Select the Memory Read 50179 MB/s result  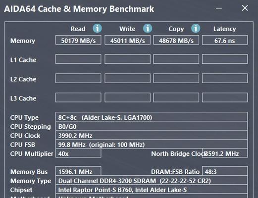click(78, 40)
